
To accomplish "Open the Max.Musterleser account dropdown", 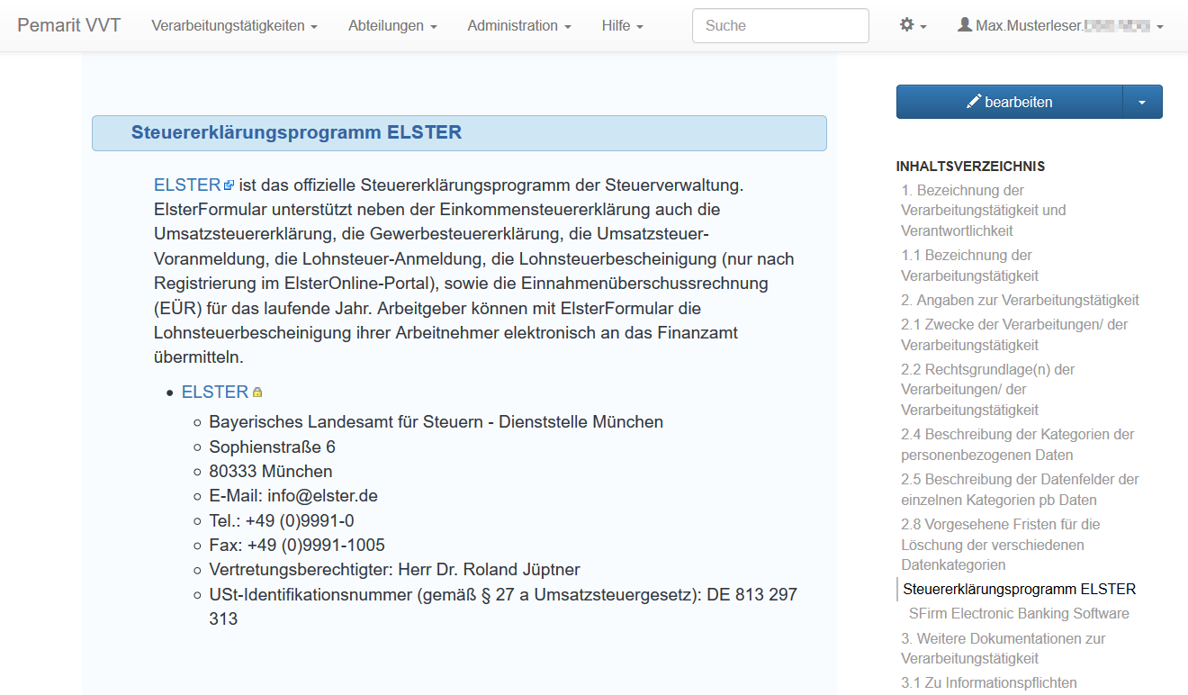I will click(x=1060, y=26).
